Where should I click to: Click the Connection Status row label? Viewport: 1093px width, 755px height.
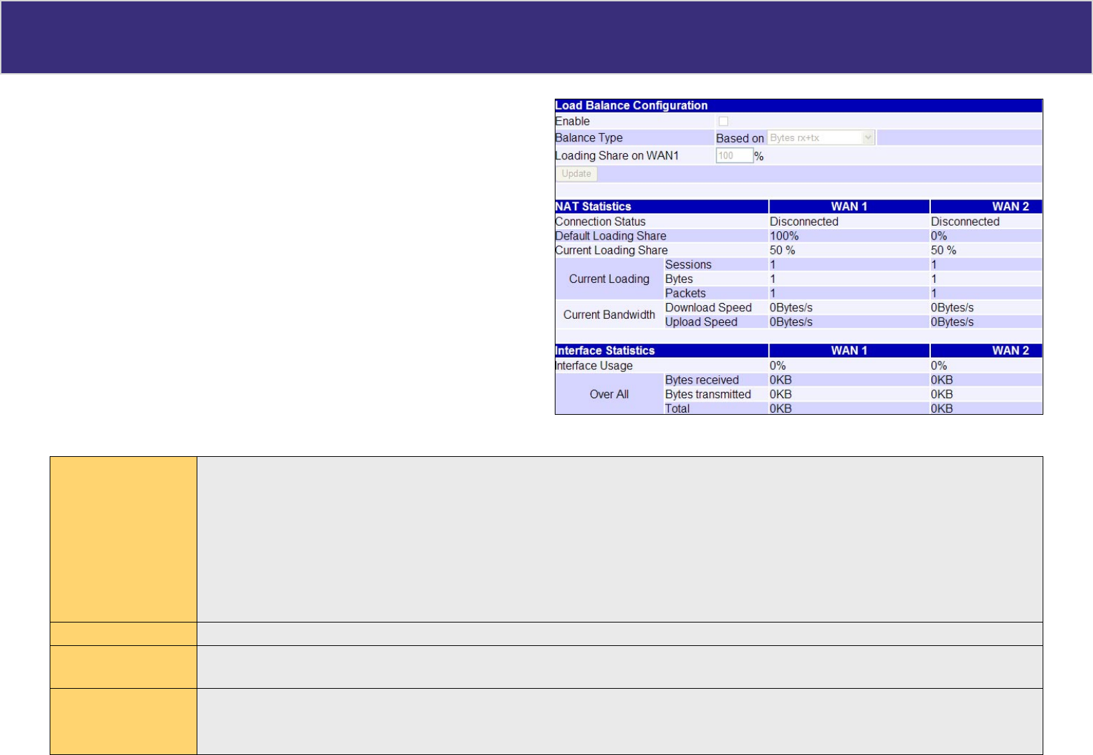[x=600, y=222]
